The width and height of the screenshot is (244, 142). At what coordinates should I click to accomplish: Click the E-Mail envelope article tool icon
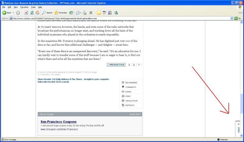pyautogui.click(x=123, y=92)
